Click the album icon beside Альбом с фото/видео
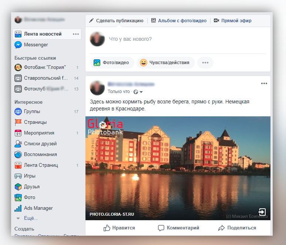Image resolution: width=286 pixels, height=245 pixels. click(x=154, y=20)
